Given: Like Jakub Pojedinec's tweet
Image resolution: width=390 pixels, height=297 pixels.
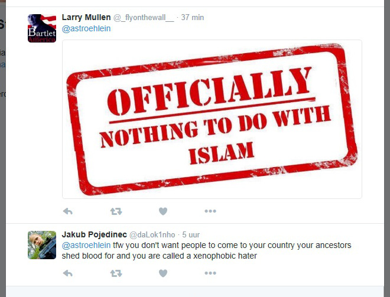Looking at the screenshot, I should 163,273.
